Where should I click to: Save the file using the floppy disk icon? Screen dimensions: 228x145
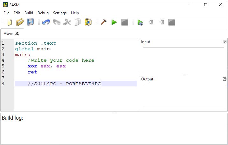click(31, 22)
